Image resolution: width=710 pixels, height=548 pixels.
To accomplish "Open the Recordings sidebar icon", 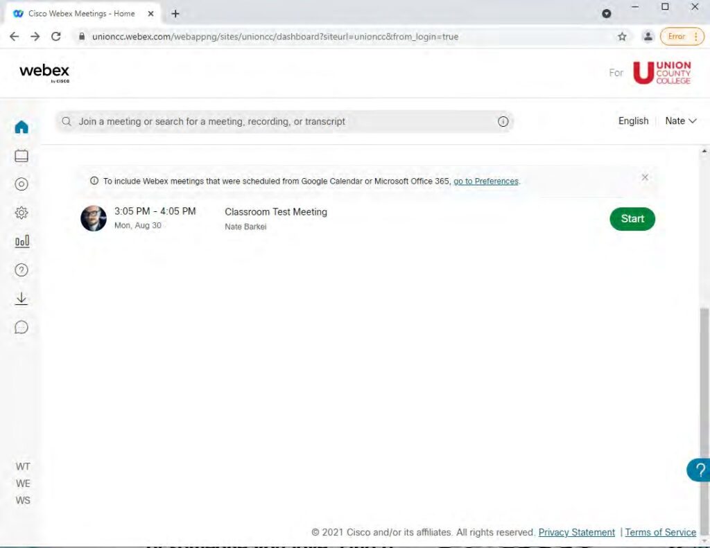I will click(21, 184).
